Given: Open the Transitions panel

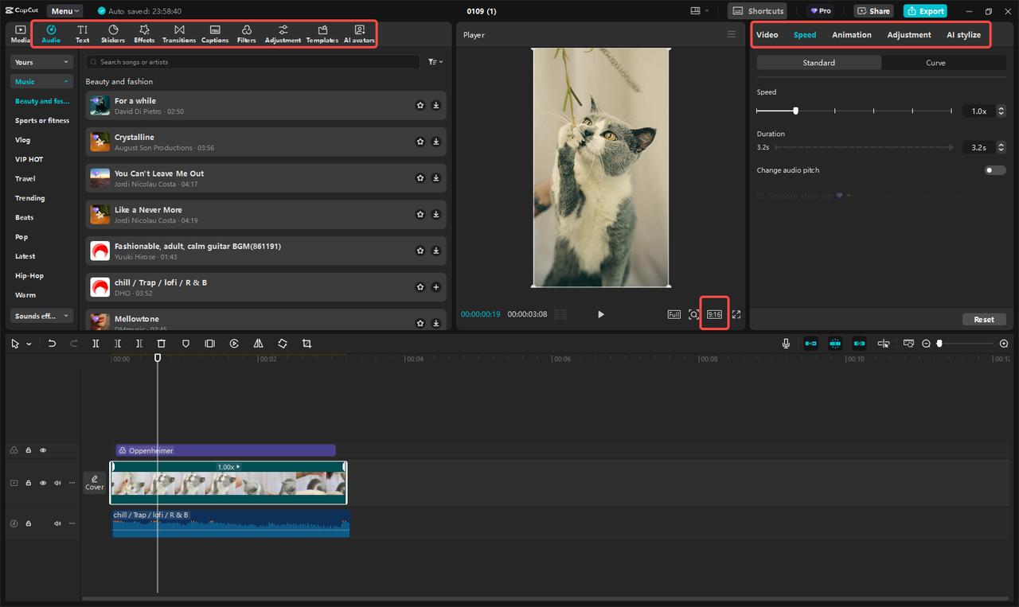Looking at the screenshot, I should pyautogui.click(x=178, y=33).
